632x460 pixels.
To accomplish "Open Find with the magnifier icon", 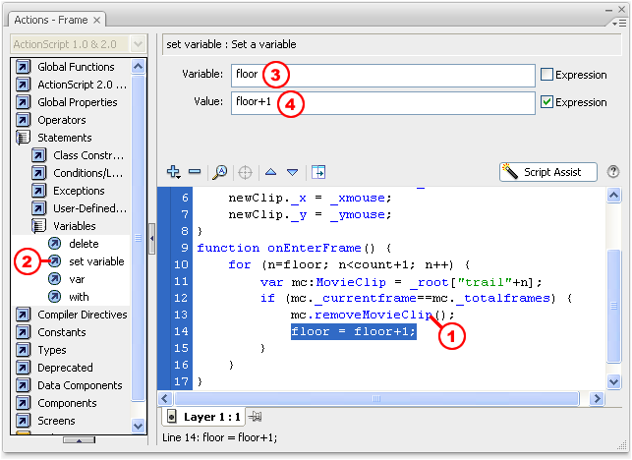I will point(221,172).
